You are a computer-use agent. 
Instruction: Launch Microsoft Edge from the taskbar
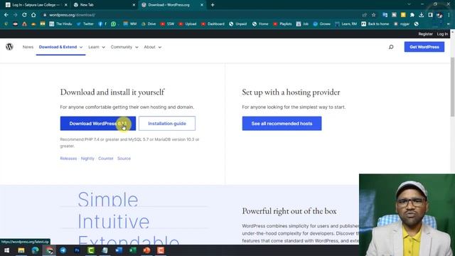click(x=35, y=250)
